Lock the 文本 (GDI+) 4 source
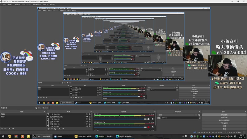This screenshot has height=139, width=247. 90,119
